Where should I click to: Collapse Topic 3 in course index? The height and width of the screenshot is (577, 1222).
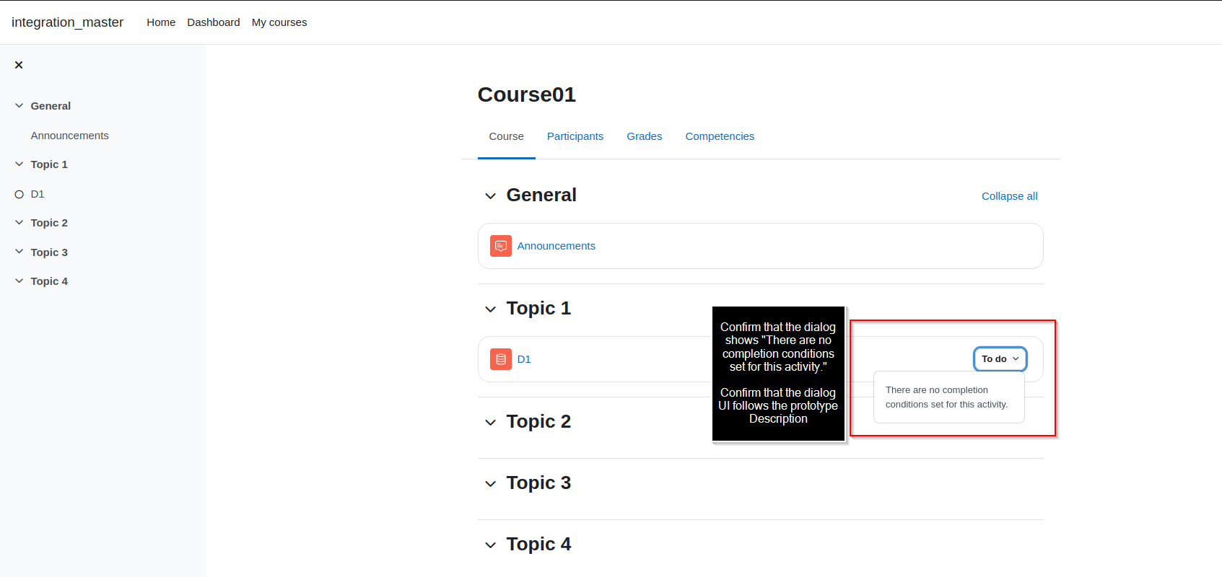(x=19, y=252)
